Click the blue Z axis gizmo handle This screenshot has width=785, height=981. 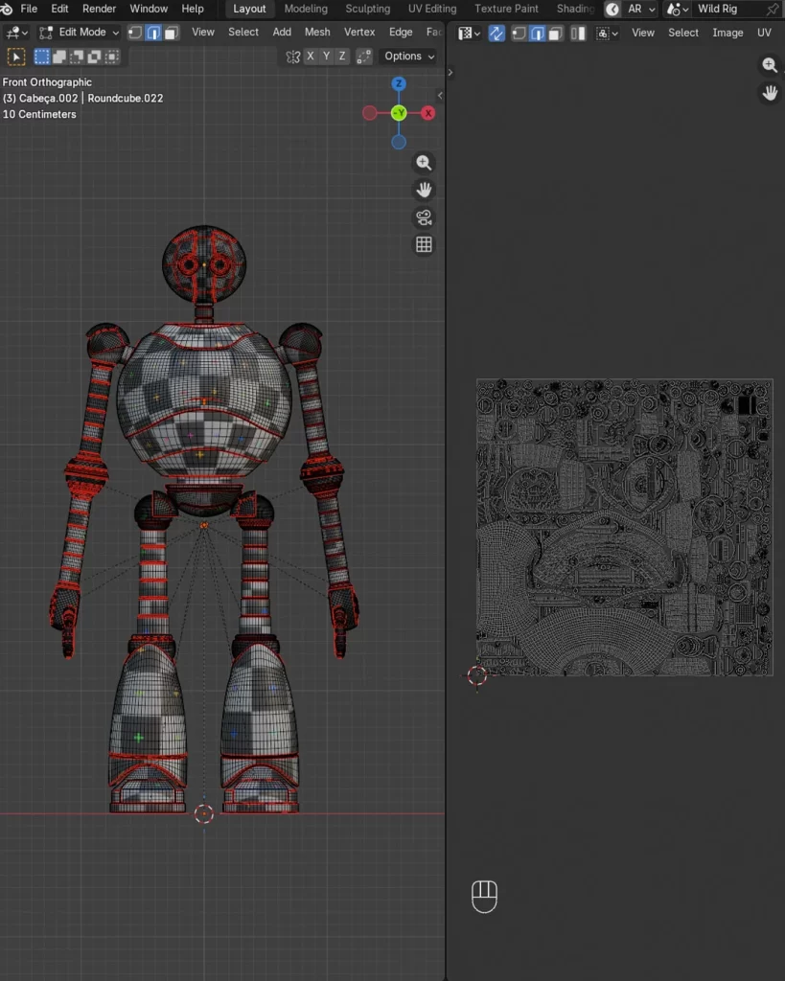click(x=399, y=84)
